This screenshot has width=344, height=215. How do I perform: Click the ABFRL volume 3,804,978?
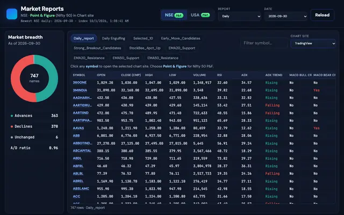[202, 166]
